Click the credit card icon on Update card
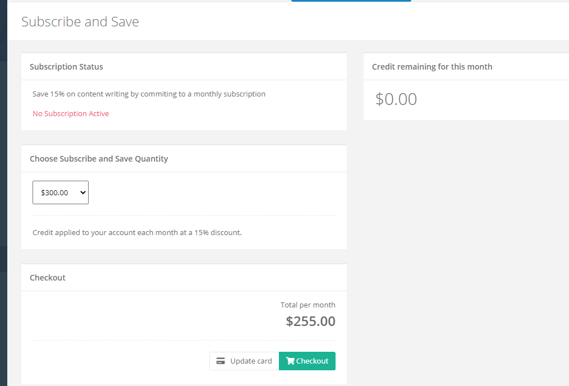The image size is (569, 386). click(221, 361)
